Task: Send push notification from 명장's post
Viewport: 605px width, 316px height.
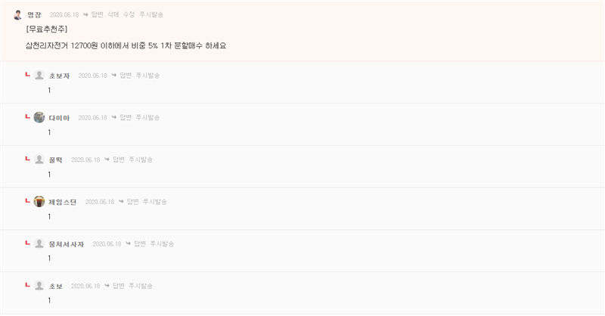Action: coord(151,14)
